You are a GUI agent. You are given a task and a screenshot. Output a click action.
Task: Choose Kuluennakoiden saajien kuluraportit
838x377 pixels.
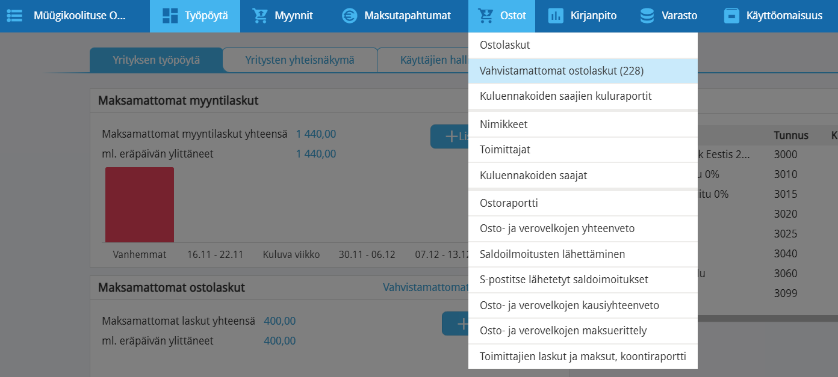pyautogui.click(x=583, y=96)
